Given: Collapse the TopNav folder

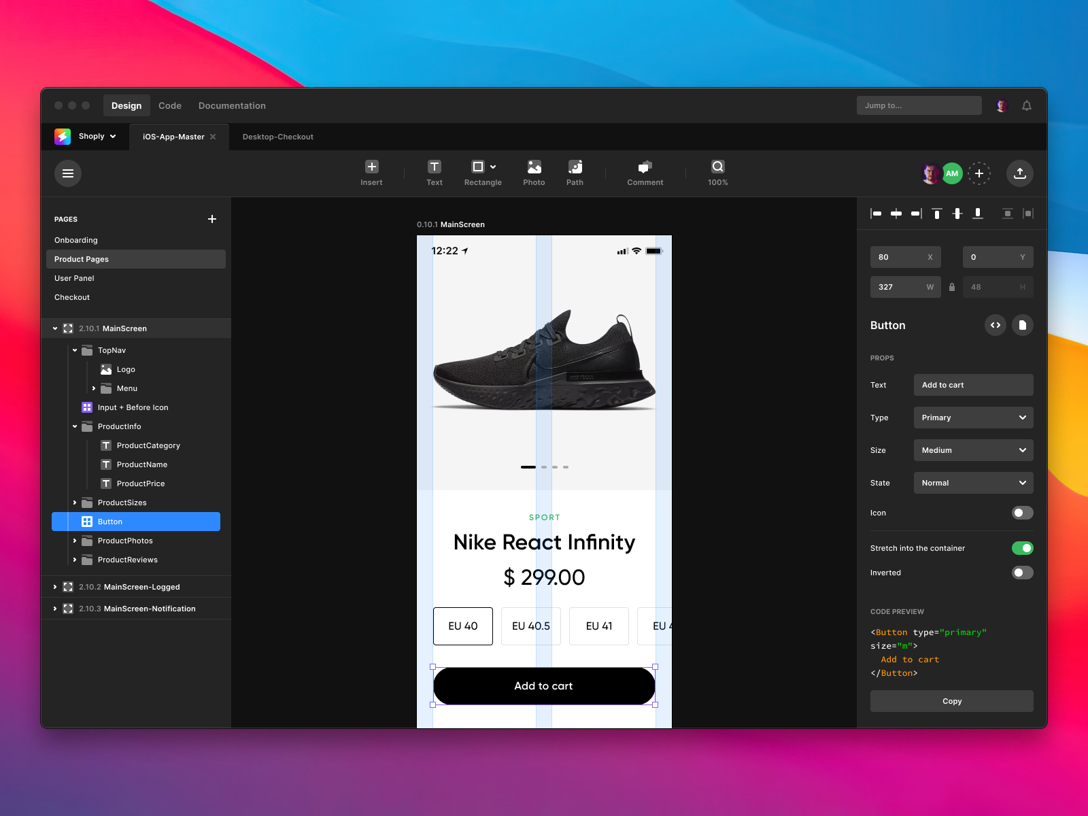Looking at the screenshot, I should (75, 350).
